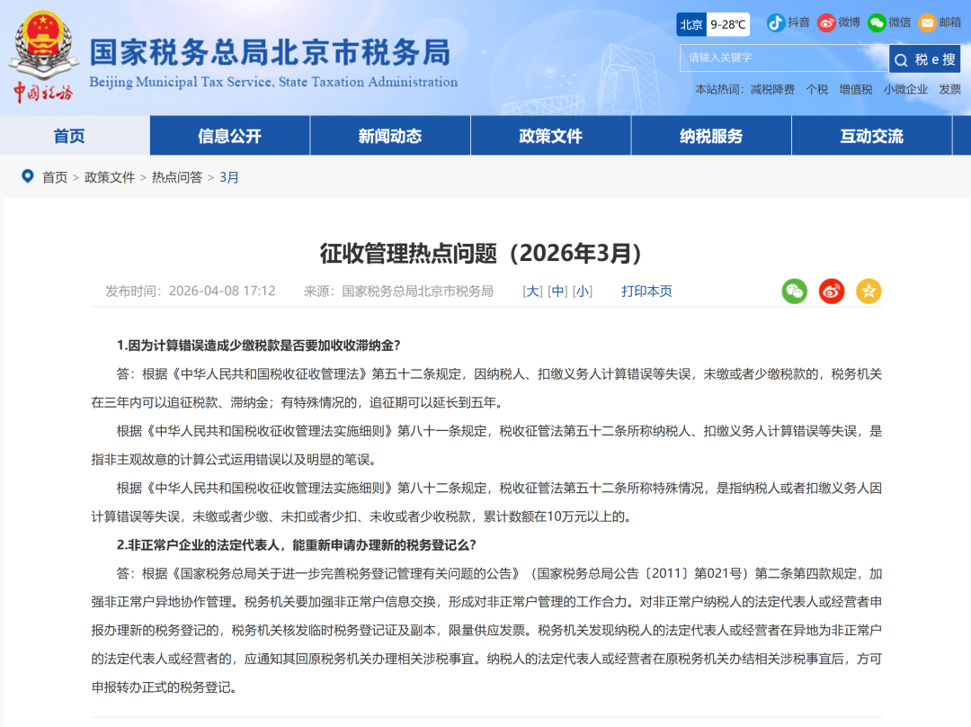Add to favorites with yellow star icon
Screen dimensions: 971x727
(869, 291)
